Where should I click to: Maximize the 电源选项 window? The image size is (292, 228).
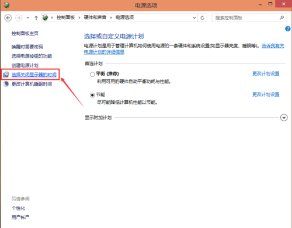click(x=270, y=4)
